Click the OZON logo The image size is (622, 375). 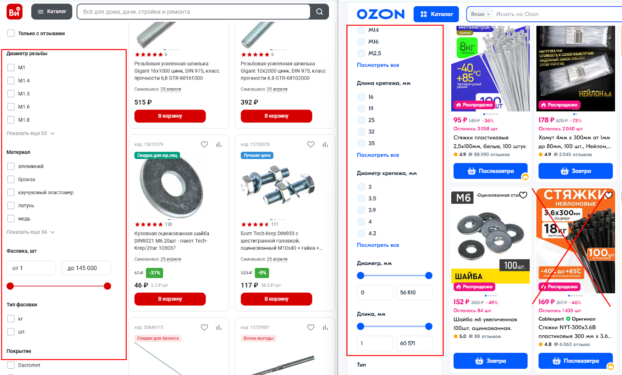[x=381, y=14]
